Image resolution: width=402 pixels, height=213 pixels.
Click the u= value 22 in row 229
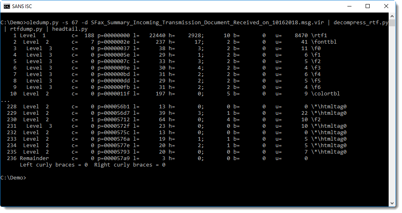pos(305,113)
